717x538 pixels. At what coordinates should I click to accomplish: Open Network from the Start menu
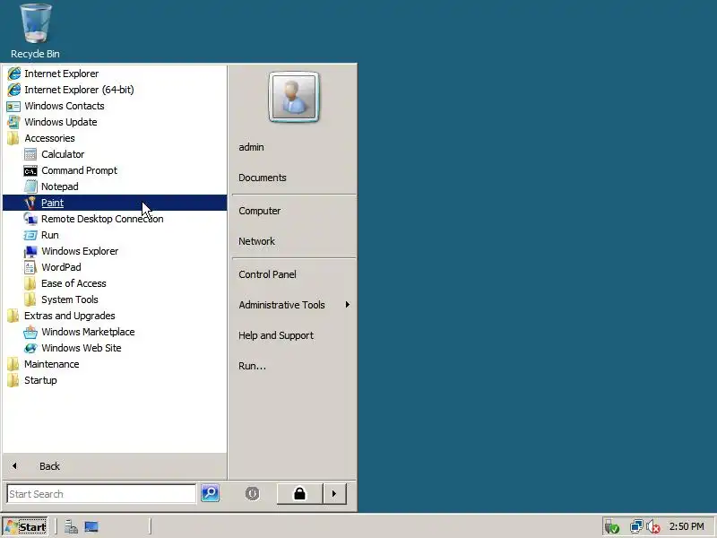[x=294, y=241]
